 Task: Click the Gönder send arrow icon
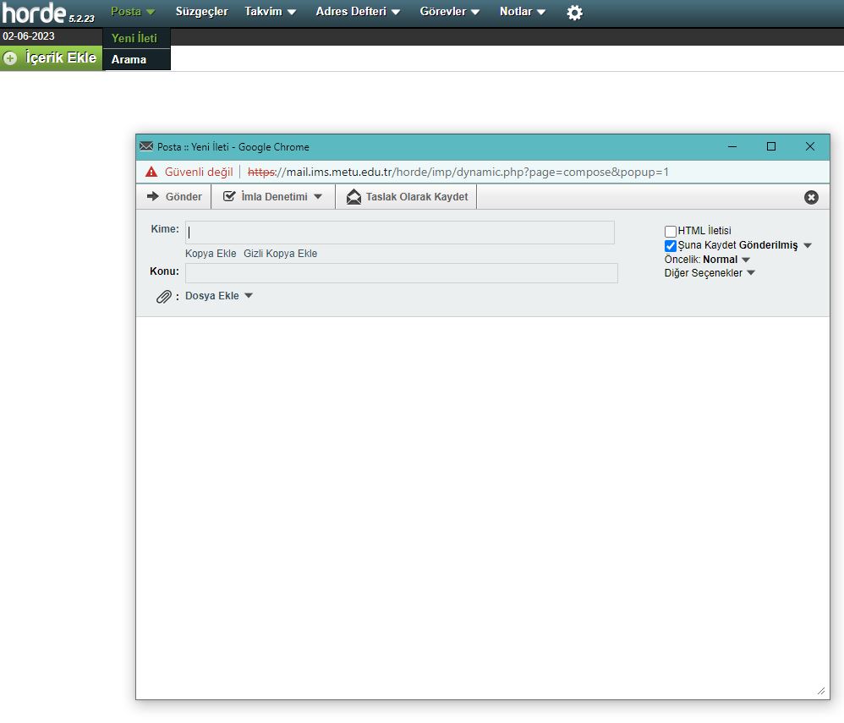tap(153, 196)
